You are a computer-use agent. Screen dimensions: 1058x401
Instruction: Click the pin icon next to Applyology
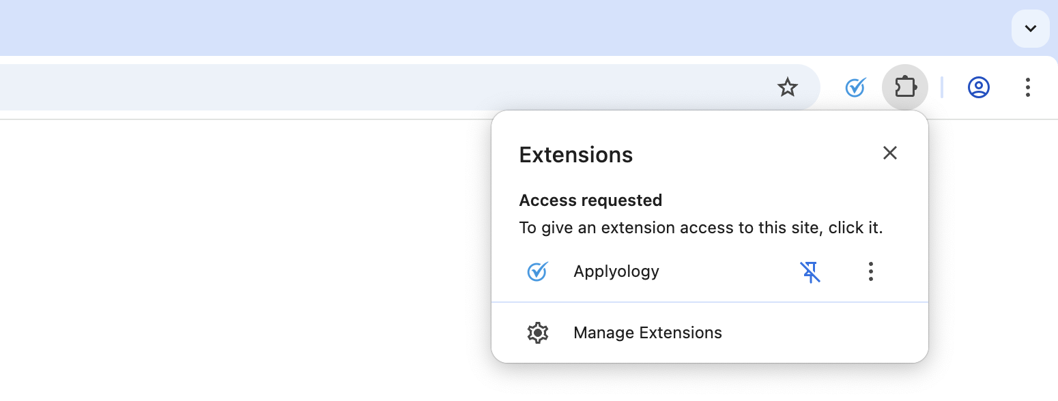click(x=810, y=271)
